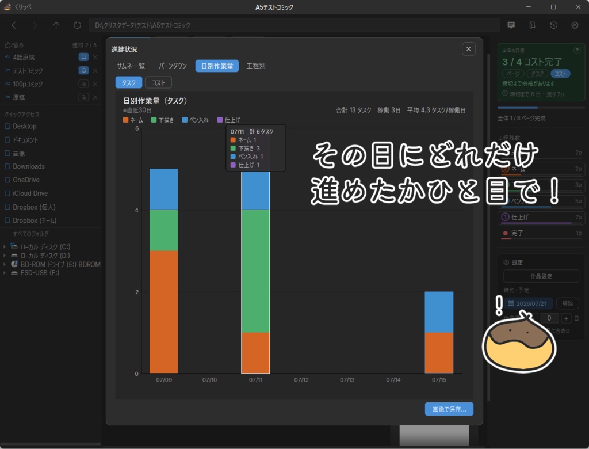The width and height of the screenshot is (589, 449).
Task: Open the バーンダウン tab
Action: pyautogui.click(x=173, y=66)
